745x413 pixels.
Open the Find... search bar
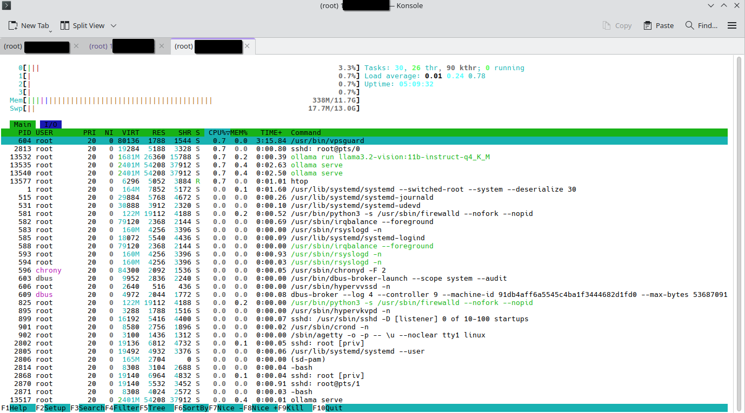tap(701, 25)
